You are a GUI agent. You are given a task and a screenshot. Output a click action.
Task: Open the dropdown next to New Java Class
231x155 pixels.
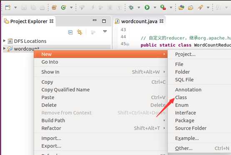click(x=71, y=8)
